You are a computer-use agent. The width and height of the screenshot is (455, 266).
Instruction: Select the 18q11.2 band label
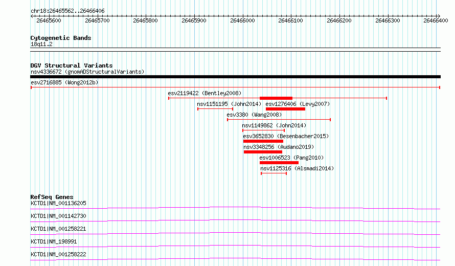[41, 44]
